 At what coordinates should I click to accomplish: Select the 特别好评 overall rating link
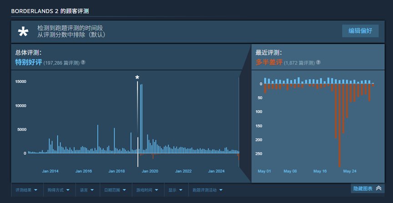click(x=28, y=62)
